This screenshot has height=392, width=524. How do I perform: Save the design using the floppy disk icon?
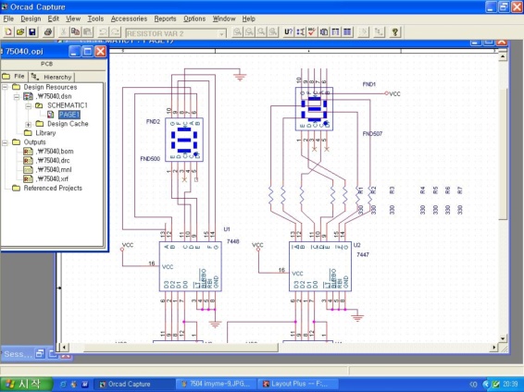tap(32, 32)
